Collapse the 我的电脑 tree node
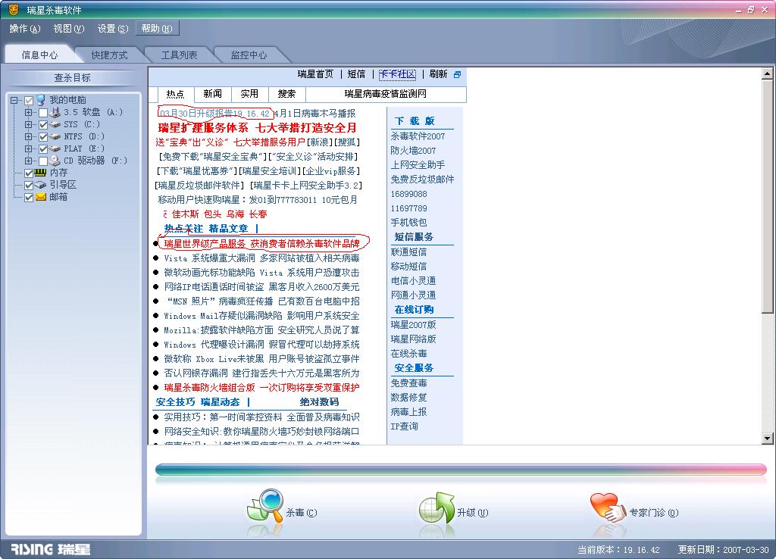This screenshot has width=776, height=559. click(14, 101)
